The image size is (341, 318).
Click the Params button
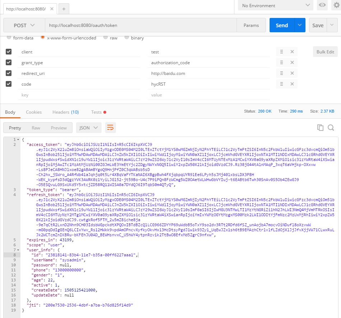(251, 25)
